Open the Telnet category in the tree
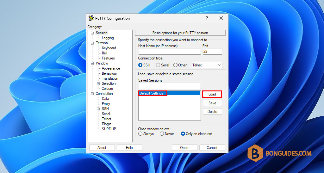The image size is (324, 173). [107, 119]
